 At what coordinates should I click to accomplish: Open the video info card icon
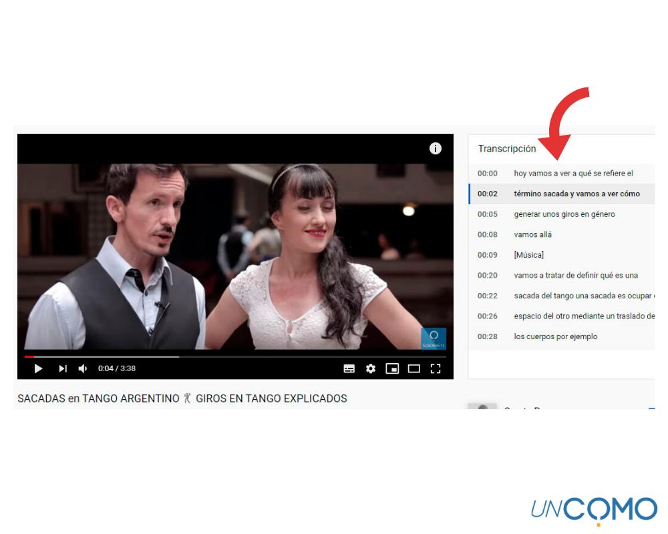[436, 148]
